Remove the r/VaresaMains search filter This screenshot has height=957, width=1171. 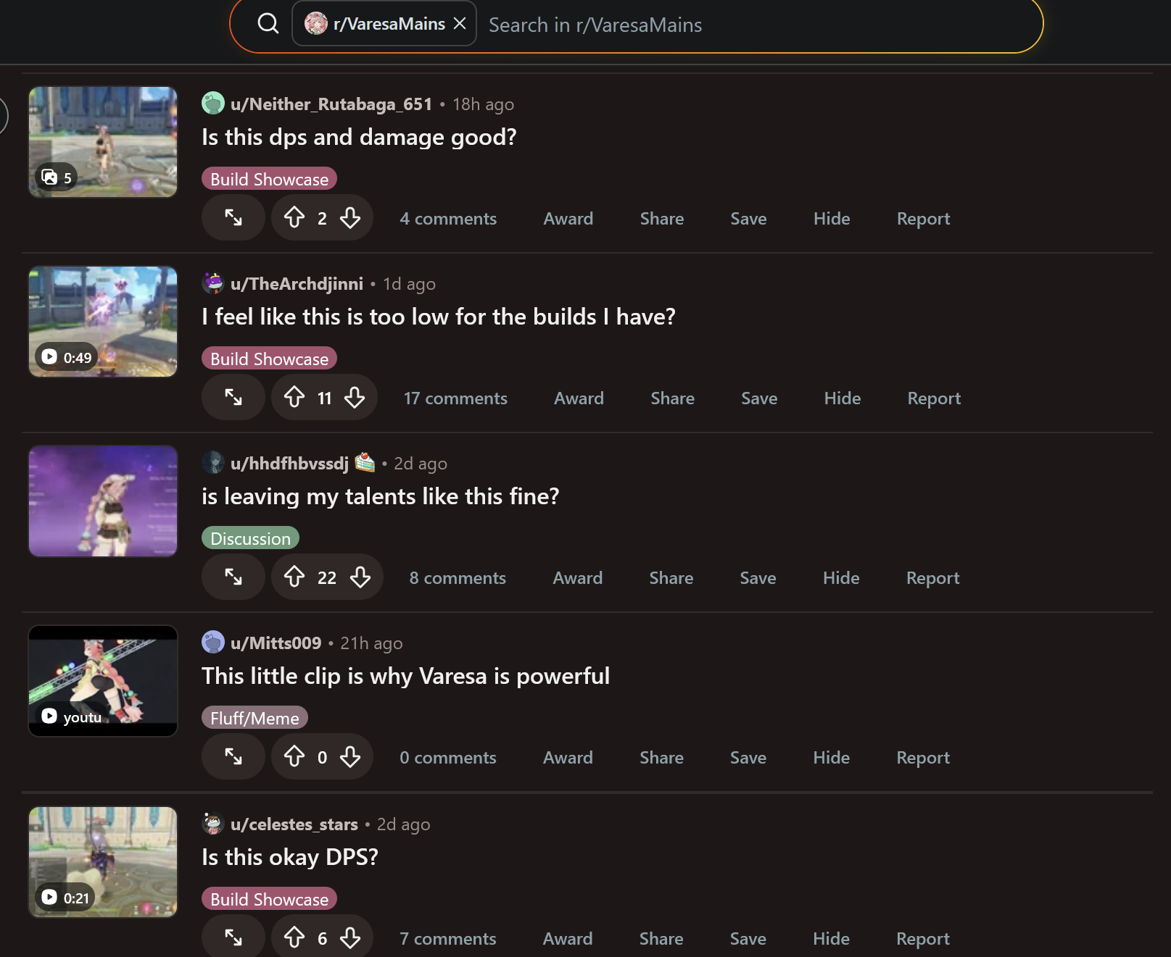coord(460,24)
